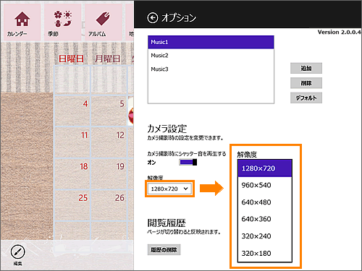Click the 月曜日 column header
Image resolution: width=362 pixels, height=271 pixels.
(107, 59)
